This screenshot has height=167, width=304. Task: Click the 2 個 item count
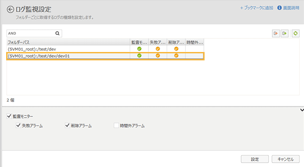pos(11,100)
